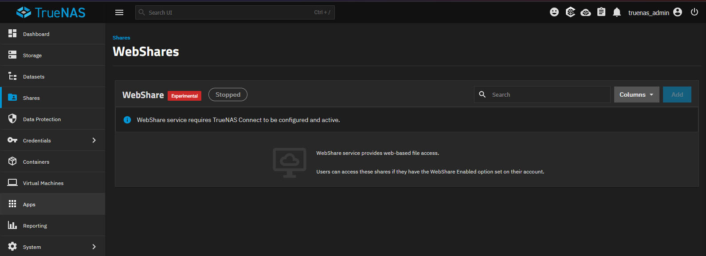Open Reporting in the sidebar
The image size is (706, 256).
click(53, 225)
